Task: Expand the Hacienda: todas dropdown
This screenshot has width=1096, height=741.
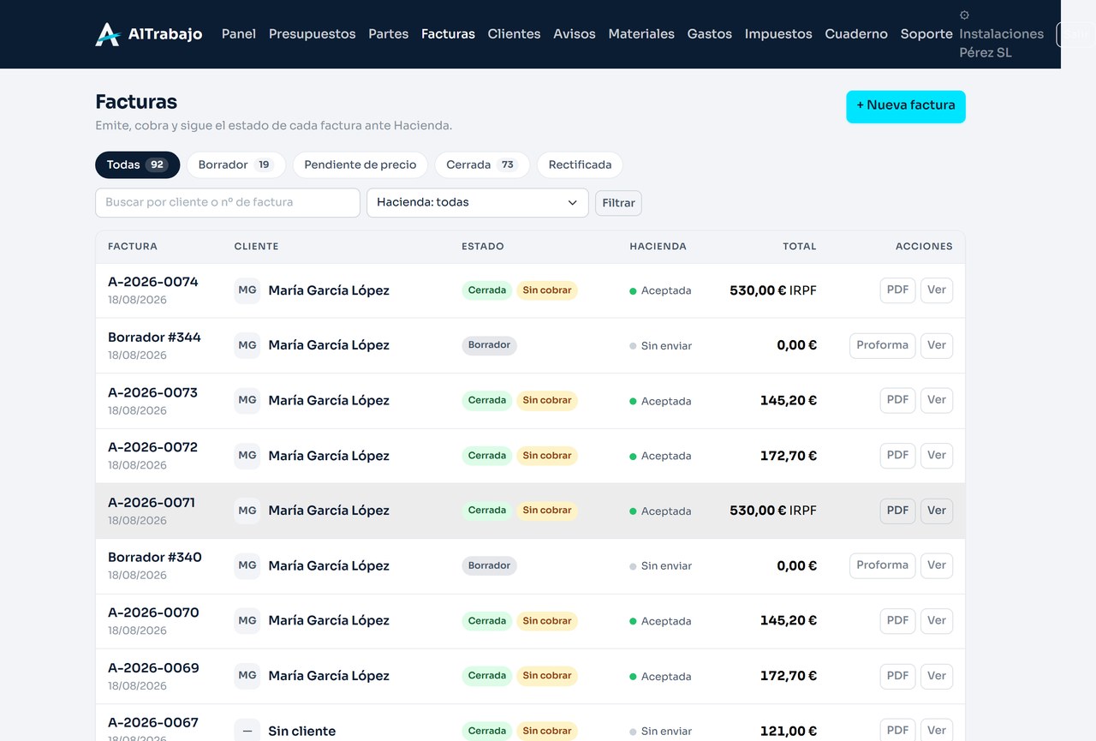Action: (478, 203)
